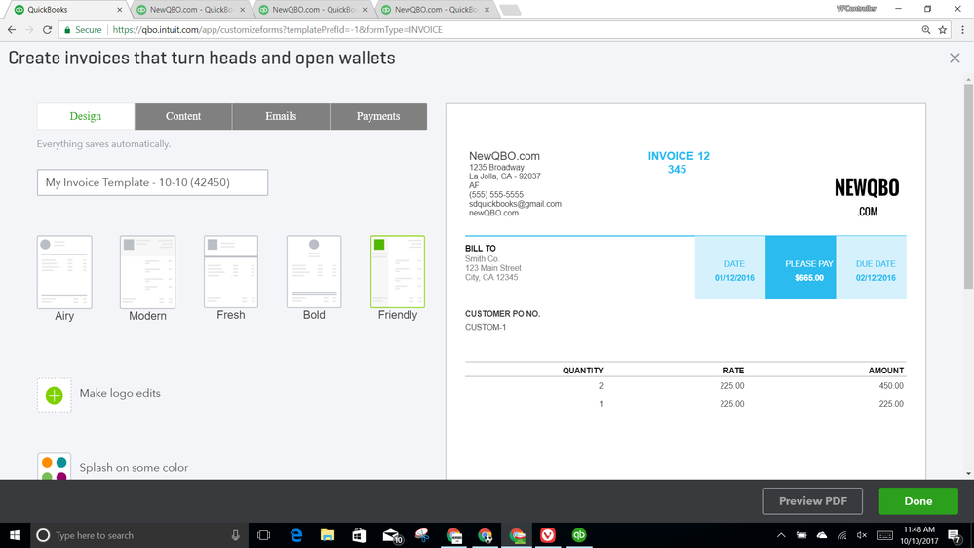Click the green plus logo icon
The image size is (974, 548).
(x=54, y=395)
